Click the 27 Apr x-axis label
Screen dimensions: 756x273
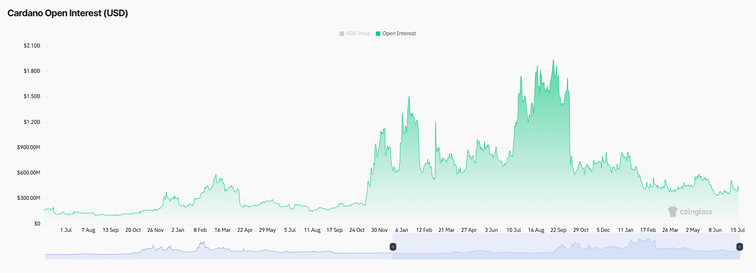(469, 230)
